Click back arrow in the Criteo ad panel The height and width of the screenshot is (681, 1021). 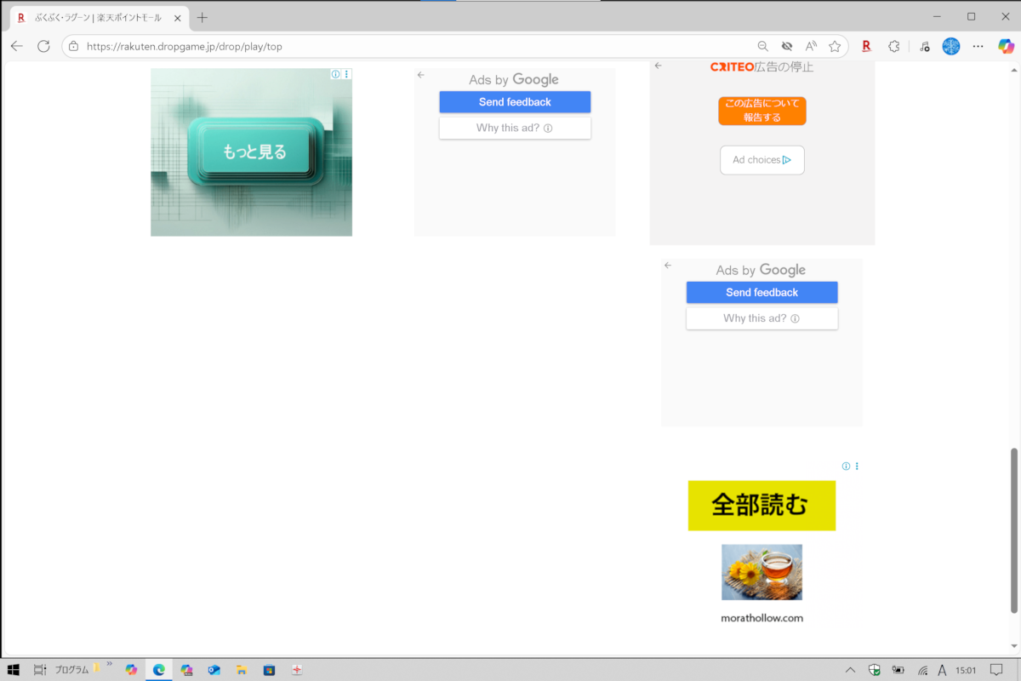pos(658,66)
